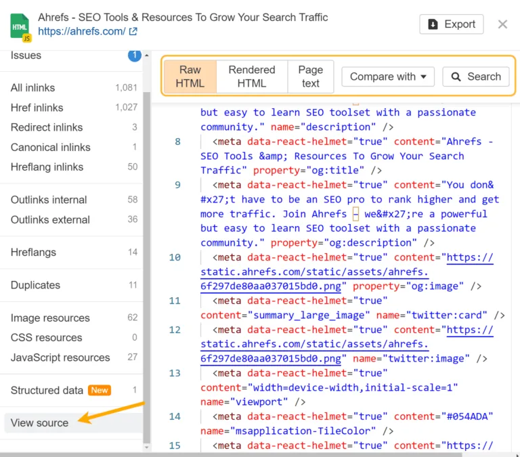Image resolution: width=520 pixels, height=457 pixels.
Task: Open the Compare with dropdown
Action: point(388,77)
